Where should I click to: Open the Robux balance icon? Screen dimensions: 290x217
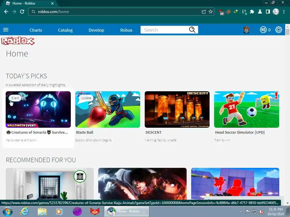pyautogui.click(x=263, y=30)
